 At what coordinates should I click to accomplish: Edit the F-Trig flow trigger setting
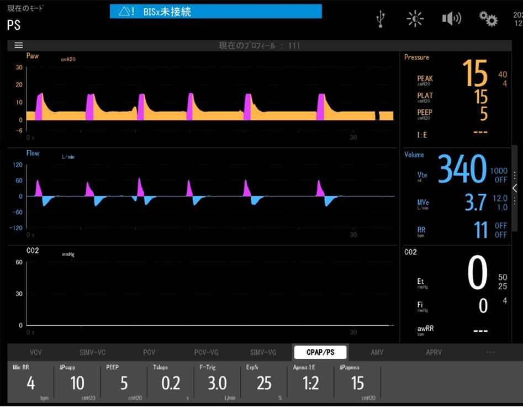[218, 383]
